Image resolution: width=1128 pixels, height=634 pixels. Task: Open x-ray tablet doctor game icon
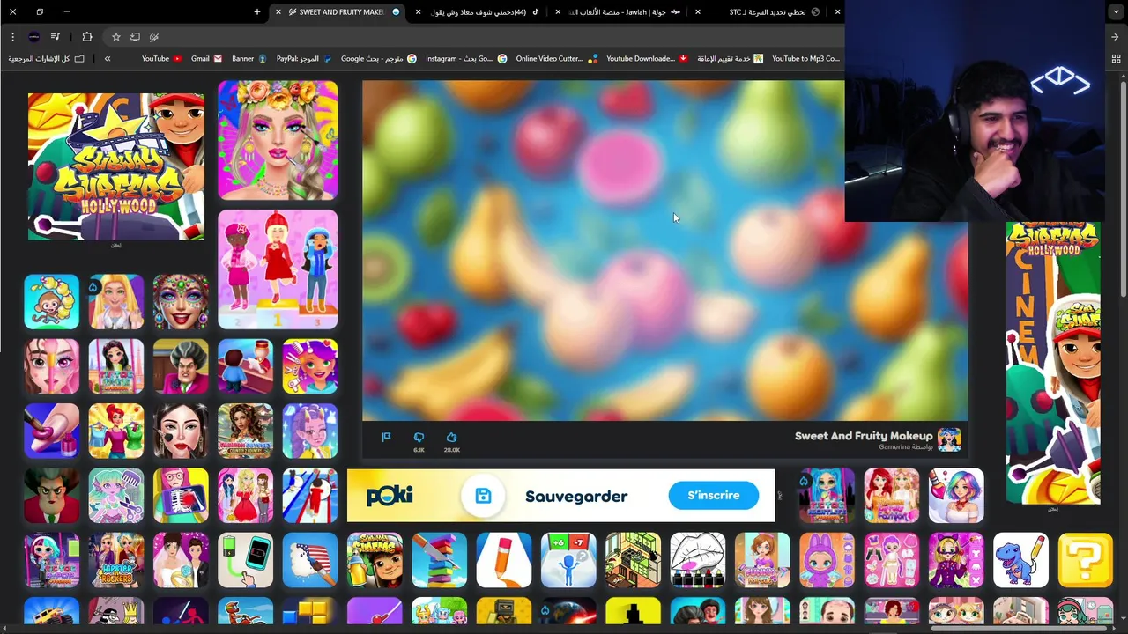[181, 495]
